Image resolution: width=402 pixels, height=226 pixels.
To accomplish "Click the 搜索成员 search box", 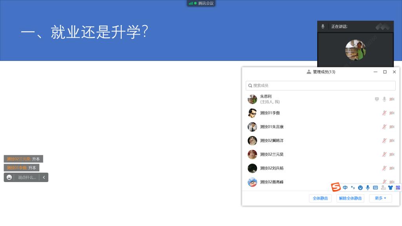I will (320, 86).
